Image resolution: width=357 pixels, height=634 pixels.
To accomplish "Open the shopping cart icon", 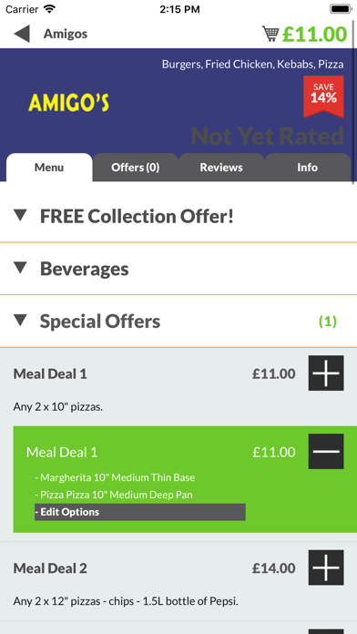I will (270, 34).
